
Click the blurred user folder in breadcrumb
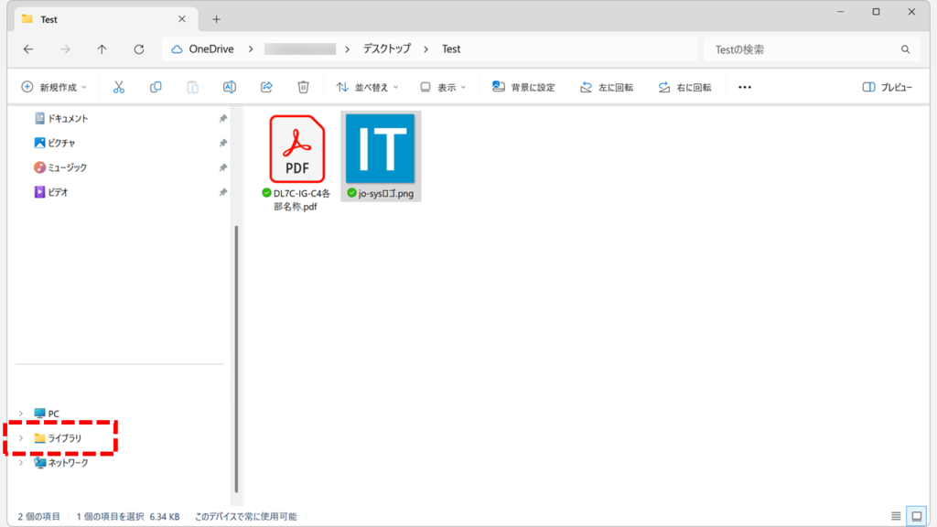tap(299, 49)
